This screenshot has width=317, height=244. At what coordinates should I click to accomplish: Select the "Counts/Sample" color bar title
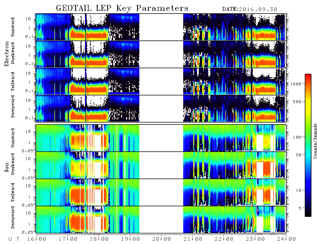point(315,141)
